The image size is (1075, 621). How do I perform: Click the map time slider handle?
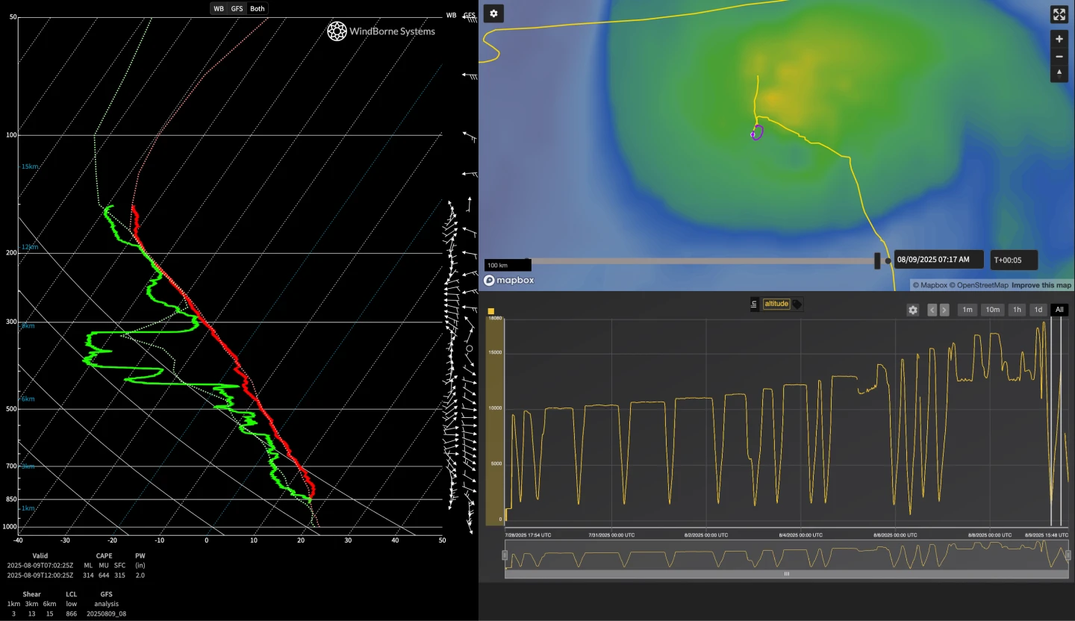(x=878, y=260)
